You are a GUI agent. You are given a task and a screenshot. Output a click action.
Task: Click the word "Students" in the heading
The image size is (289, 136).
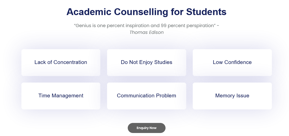[206, 12]
